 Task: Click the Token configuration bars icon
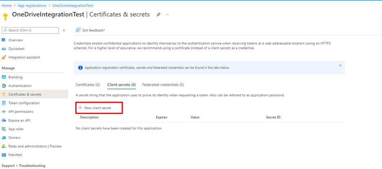(4, 103)
